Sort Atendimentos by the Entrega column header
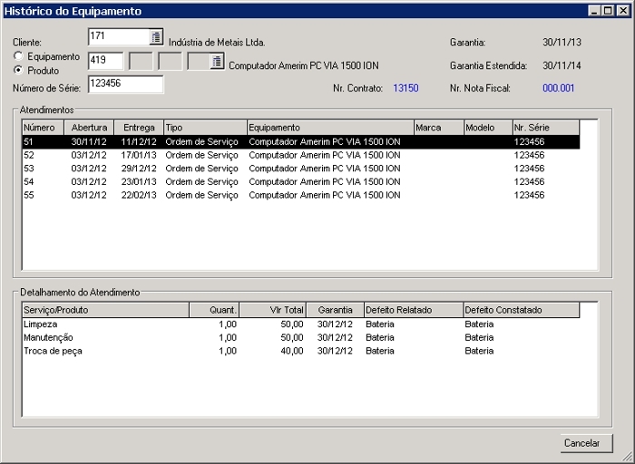This screenshot has width=635, height=464. (x=139, y=128)
